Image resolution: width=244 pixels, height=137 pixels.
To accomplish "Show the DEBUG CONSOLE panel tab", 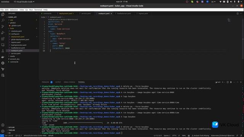I will pos(69,82).
